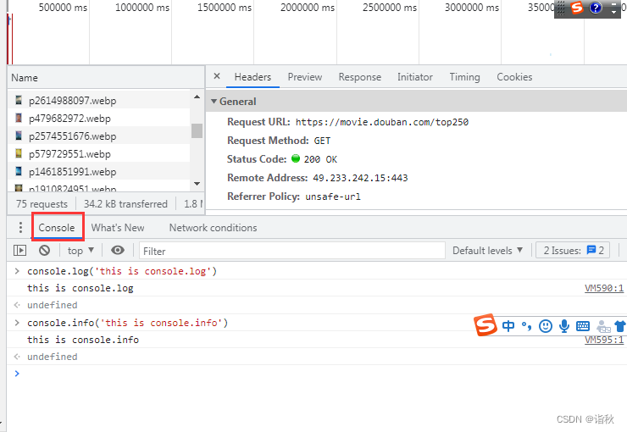Click 34.2 kB transferred status entry
Image resolution: width=627 pixels, height=432 pixels.
click(125, 204)
